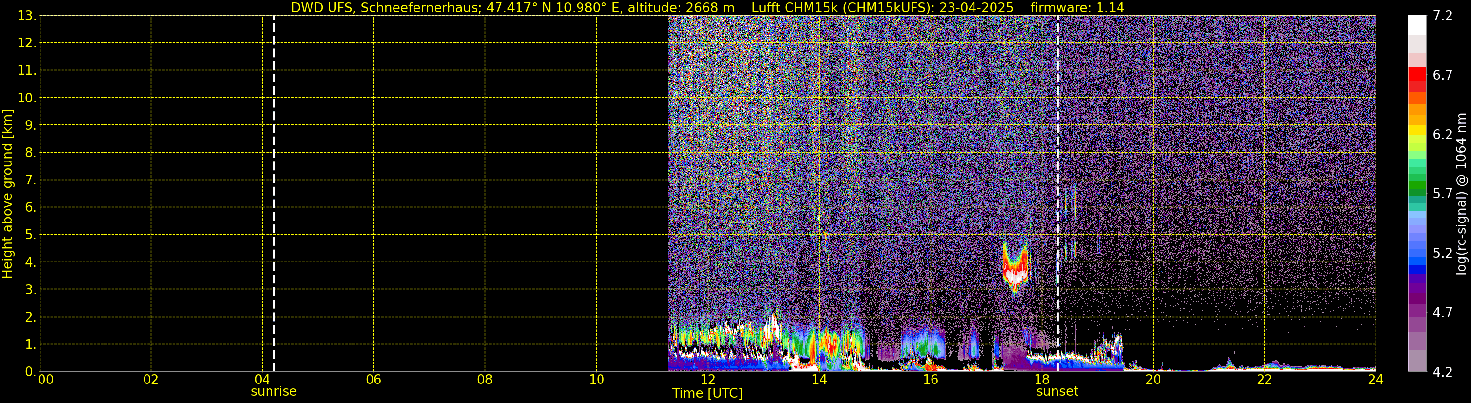Click the bright red-white cloud echo near 4 km

coord(1015,268)
